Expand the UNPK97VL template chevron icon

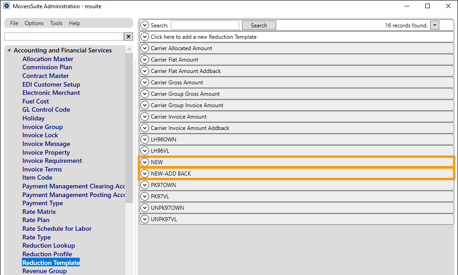click(x=145, y=219)
